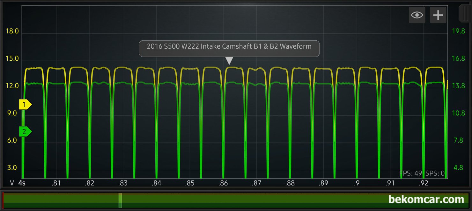Click the .92 time axis label
Screen dimensions: 472x211
pos(424,183)
